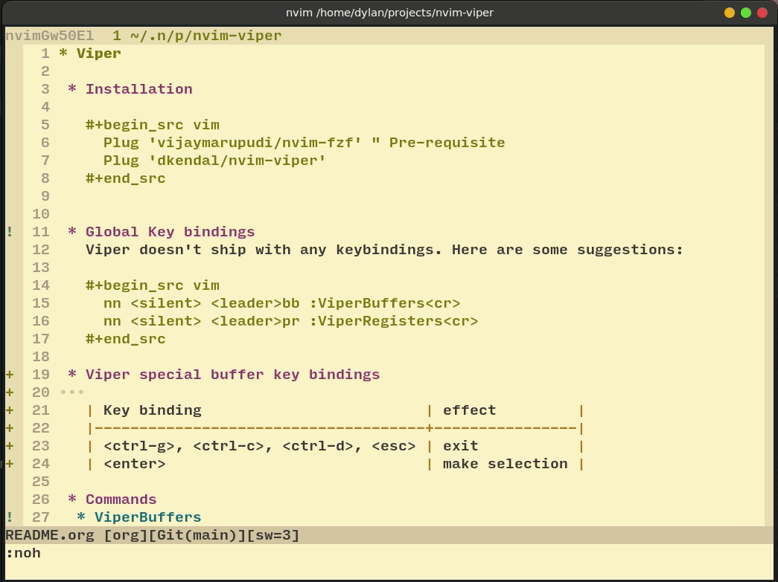Screen dimensions: 778x582
Task: Click the 'ViperBuffers' subheading on line 27
Action: [148, 517]
